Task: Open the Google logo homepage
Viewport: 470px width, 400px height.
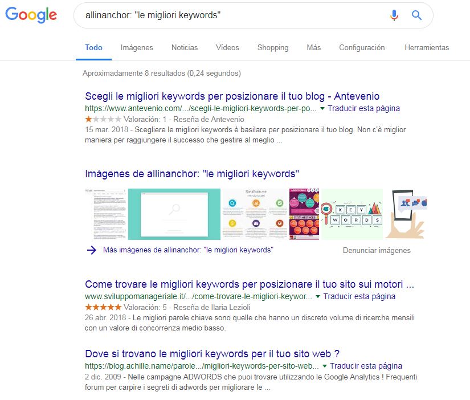Action: (31, 15)
